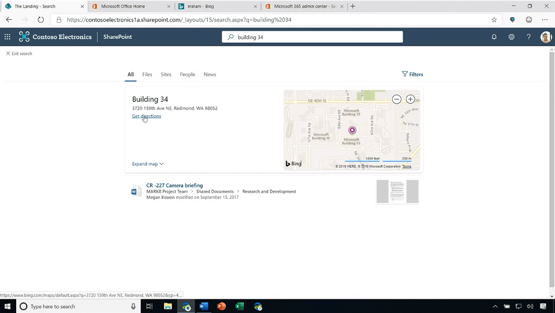This screenshot has height=313, width=555.
Task: Show hidden system tray icons
Action: [x=495, y=306]
